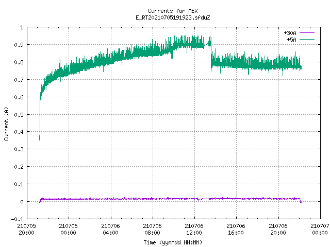Click the green +5A drop near 13:30

(211, 56)
